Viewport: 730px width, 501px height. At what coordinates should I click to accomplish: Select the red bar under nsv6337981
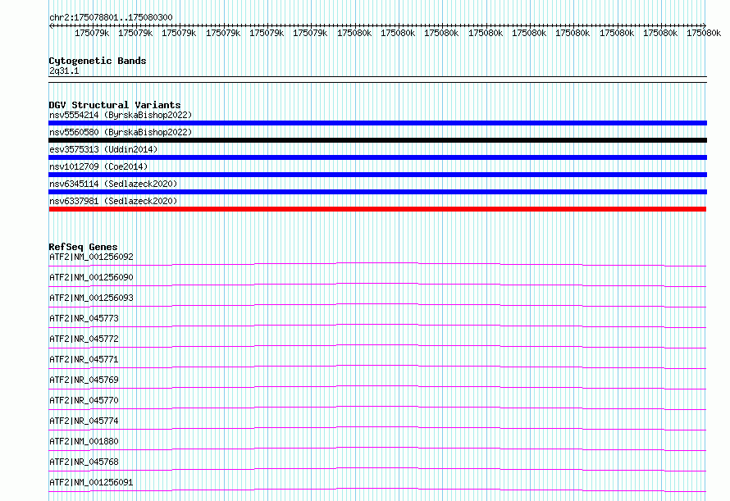coord(377,209)
